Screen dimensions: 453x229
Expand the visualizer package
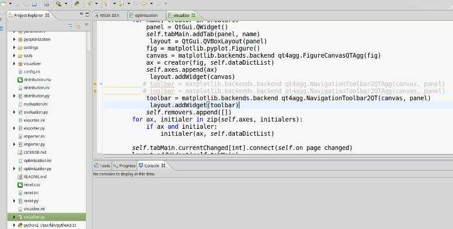[14, 64]
